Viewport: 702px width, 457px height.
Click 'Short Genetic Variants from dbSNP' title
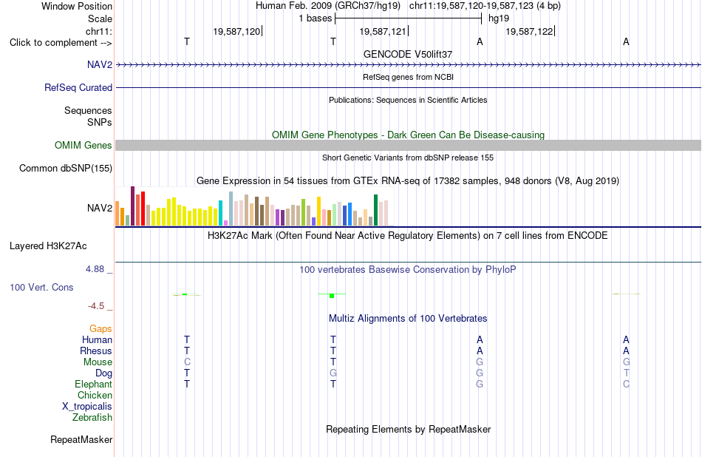point(408,158)
